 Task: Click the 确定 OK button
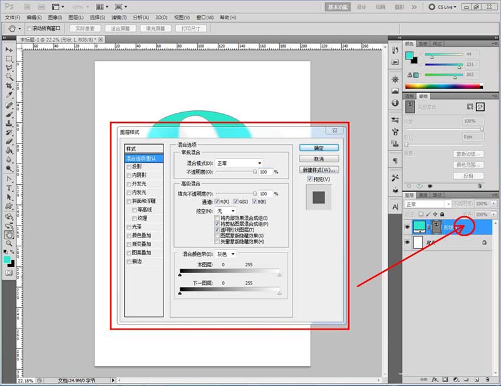(319, 148)
